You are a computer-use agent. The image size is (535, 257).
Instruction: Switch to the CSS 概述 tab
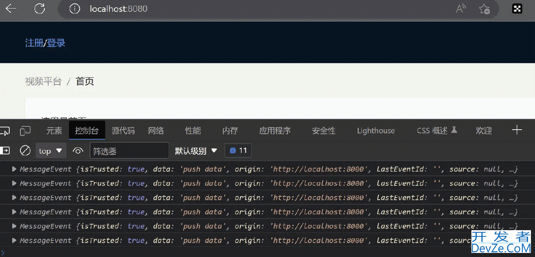pos(437,131)
